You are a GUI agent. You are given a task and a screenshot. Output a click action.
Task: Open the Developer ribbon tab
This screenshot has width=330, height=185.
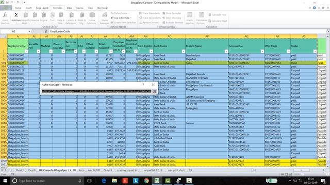(x=103, y=8)
